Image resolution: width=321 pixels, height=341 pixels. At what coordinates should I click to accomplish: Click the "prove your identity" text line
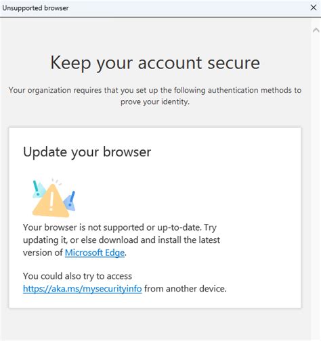click(x=155, y=101)
